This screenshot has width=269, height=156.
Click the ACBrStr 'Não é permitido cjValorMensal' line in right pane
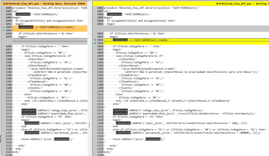point(191,72)
